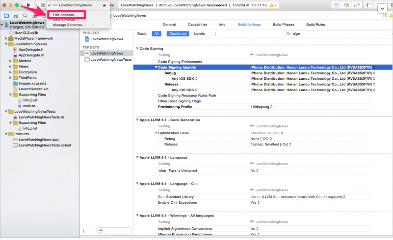Show the Standard editor
393x240 pixels.
337,5
